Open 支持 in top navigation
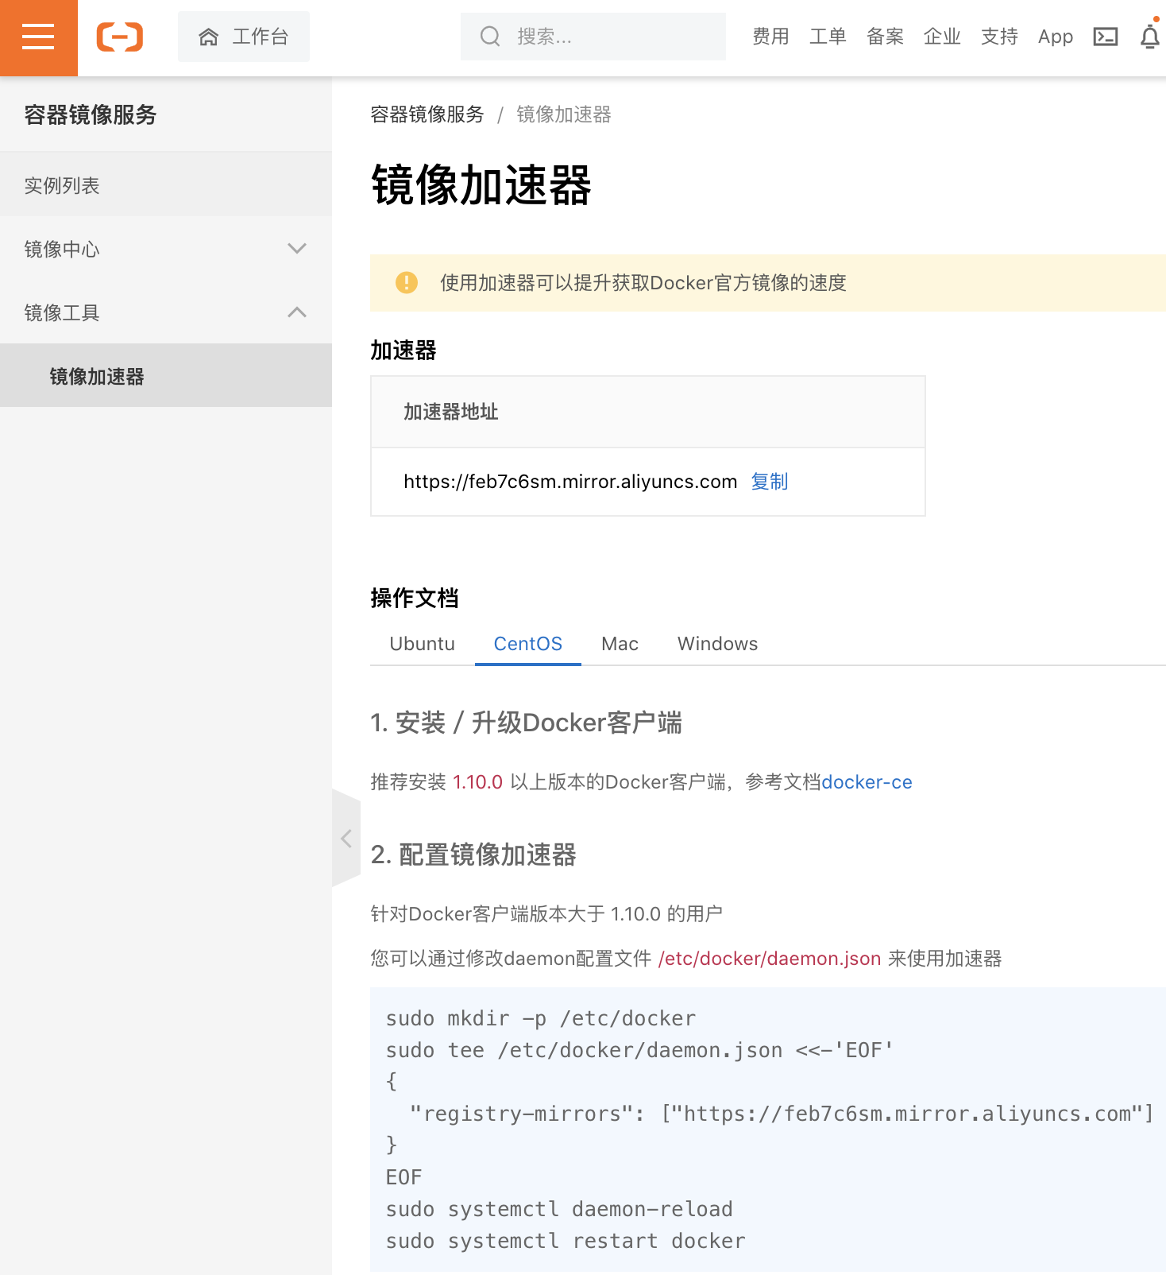The width and height of the screenshot is (1166, 1275). pos(999,37)
